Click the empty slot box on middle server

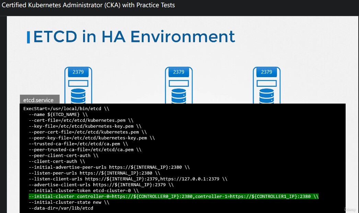178,83
